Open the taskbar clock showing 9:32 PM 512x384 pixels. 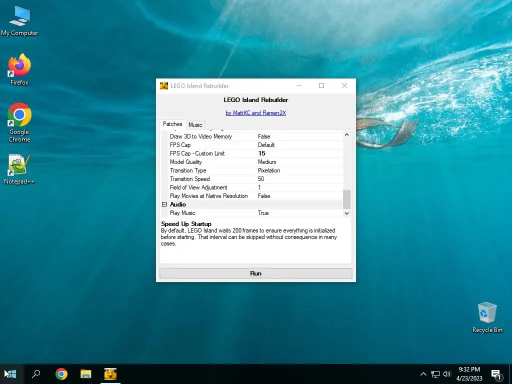[469, 374]
